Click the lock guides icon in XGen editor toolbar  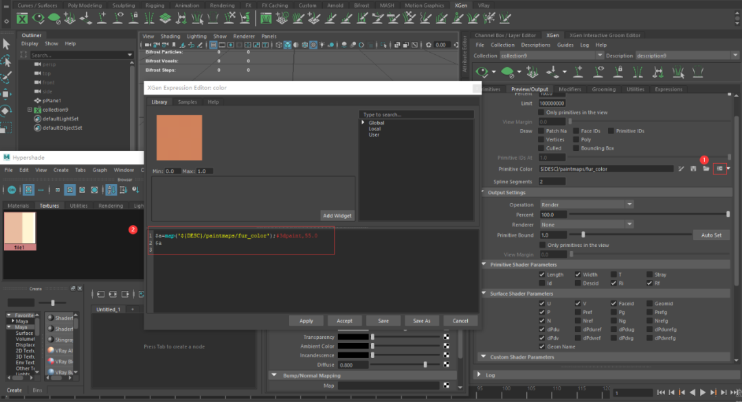(x=618, y=72)
